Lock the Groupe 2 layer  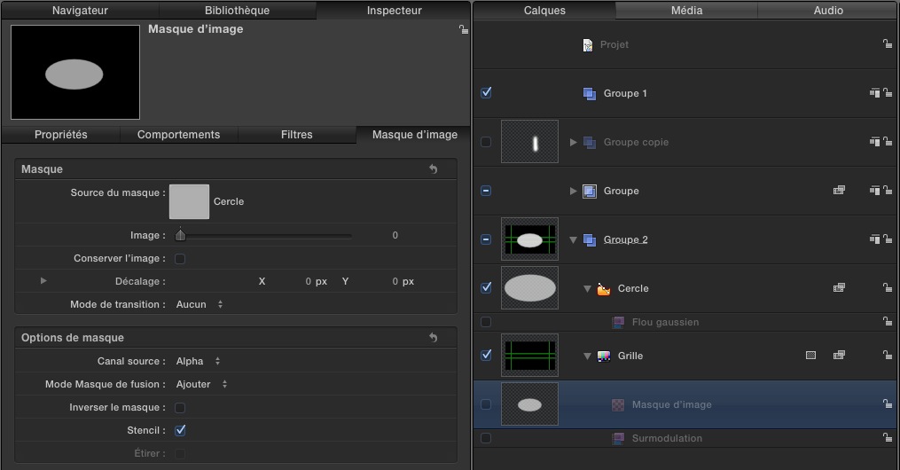click(888, 239)
